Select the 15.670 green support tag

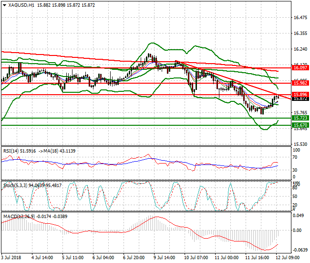point(299,125)
